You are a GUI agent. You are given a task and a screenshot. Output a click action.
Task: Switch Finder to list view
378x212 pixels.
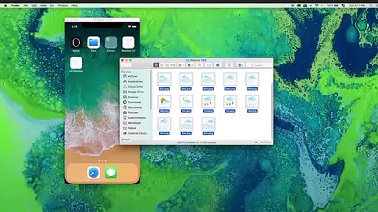[x=162, y=65]
